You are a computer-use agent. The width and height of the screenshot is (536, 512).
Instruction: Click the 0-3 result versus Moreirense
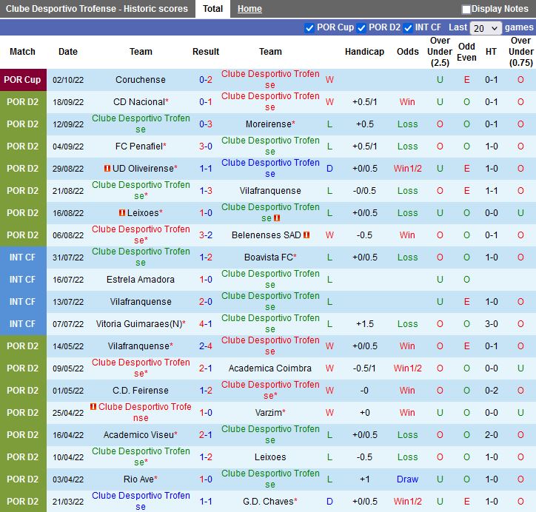point(206,124)
